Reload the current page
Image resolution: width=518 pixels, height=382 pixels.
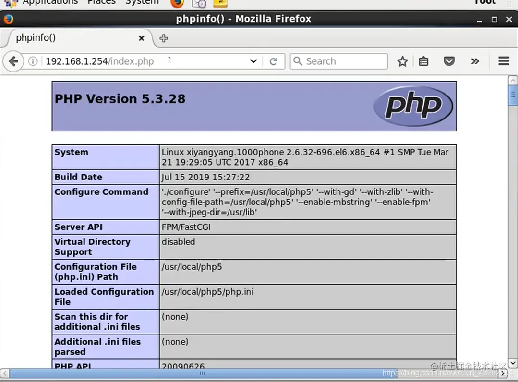coord(273,61)
